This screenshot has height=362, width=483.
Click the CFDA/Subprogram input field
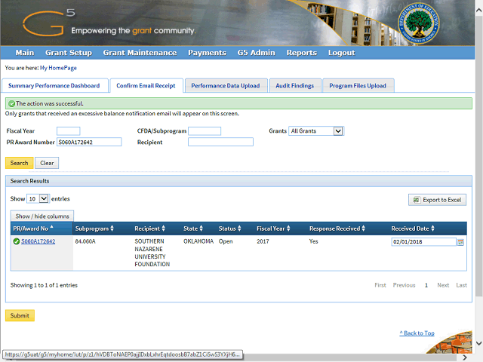(x=205, y=131)
